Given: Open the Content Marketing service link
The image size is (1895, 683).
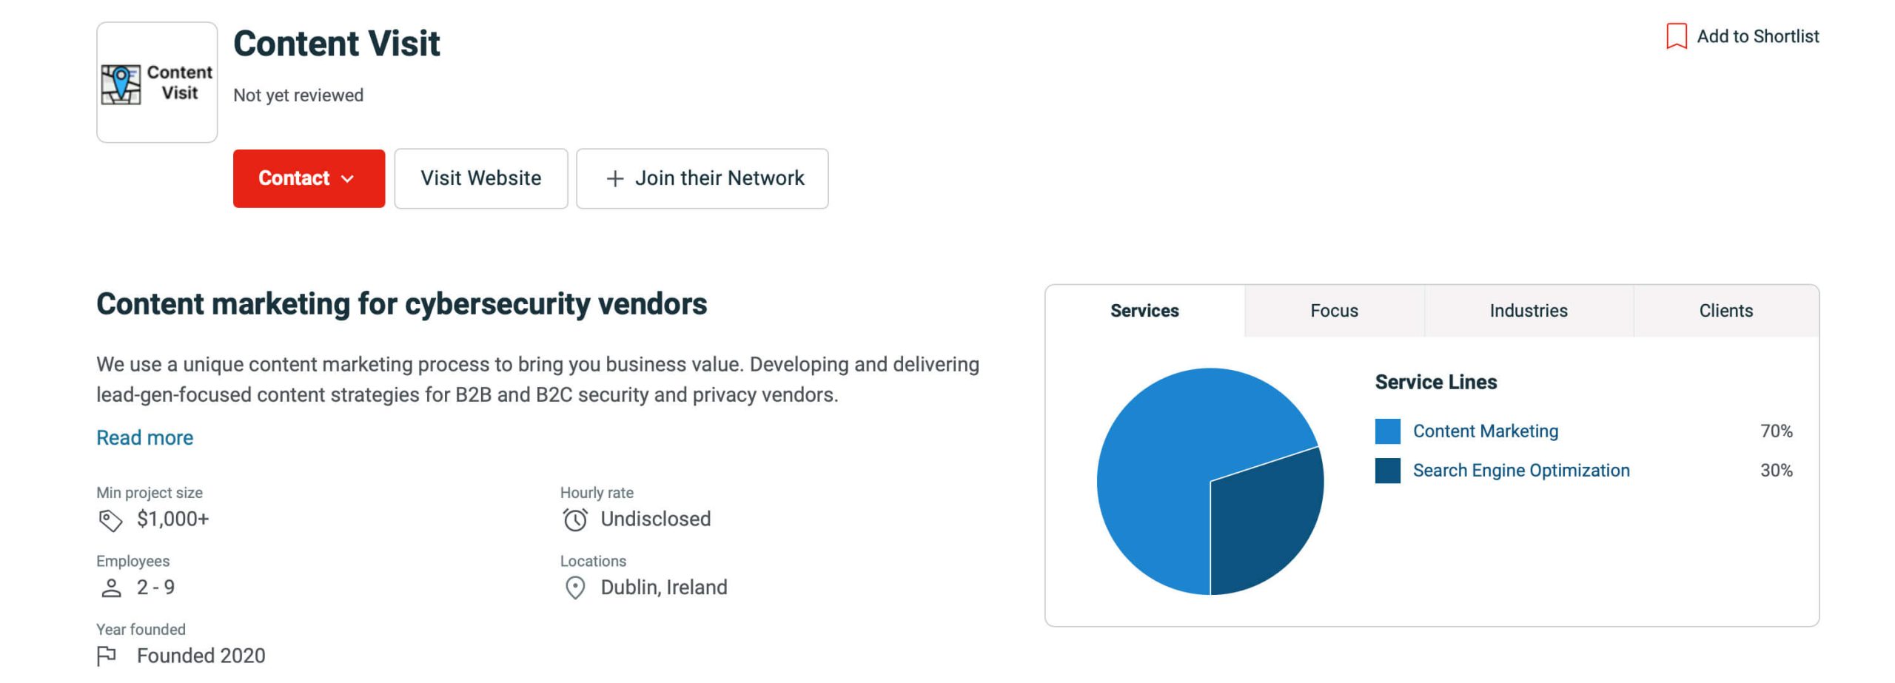Looking at the screenshot, I should click(1485, 431).
